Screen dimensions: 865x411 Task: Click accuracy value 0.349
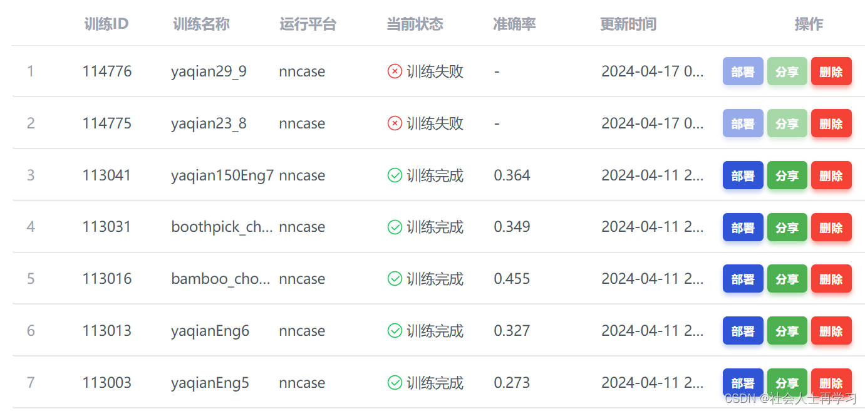tap(512, 227)
